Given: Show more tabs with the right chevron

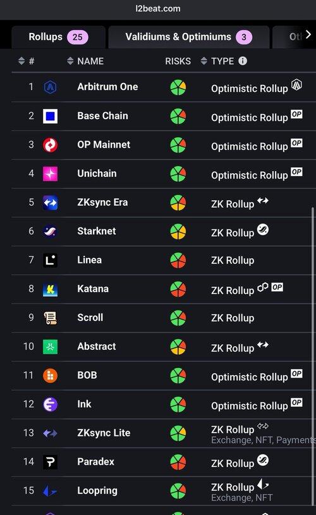Looking at the screenshot, I should (308, 34).
